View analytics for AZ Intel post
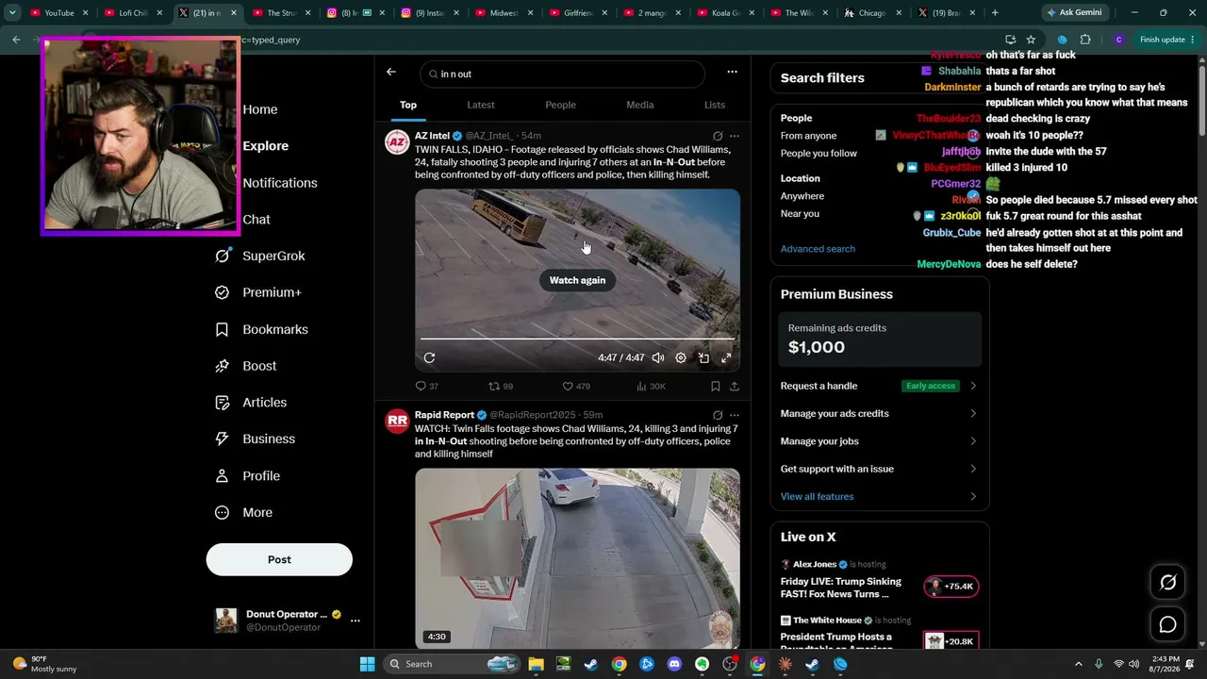 [x=651, y=386]
